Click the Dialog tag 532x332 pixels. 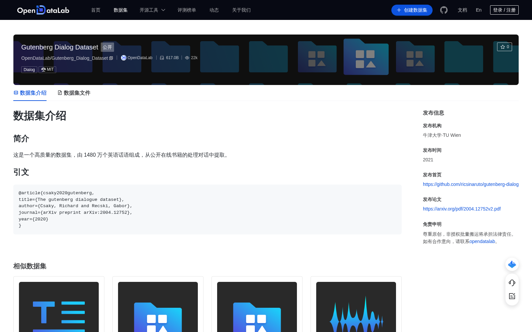pos(29,69)
